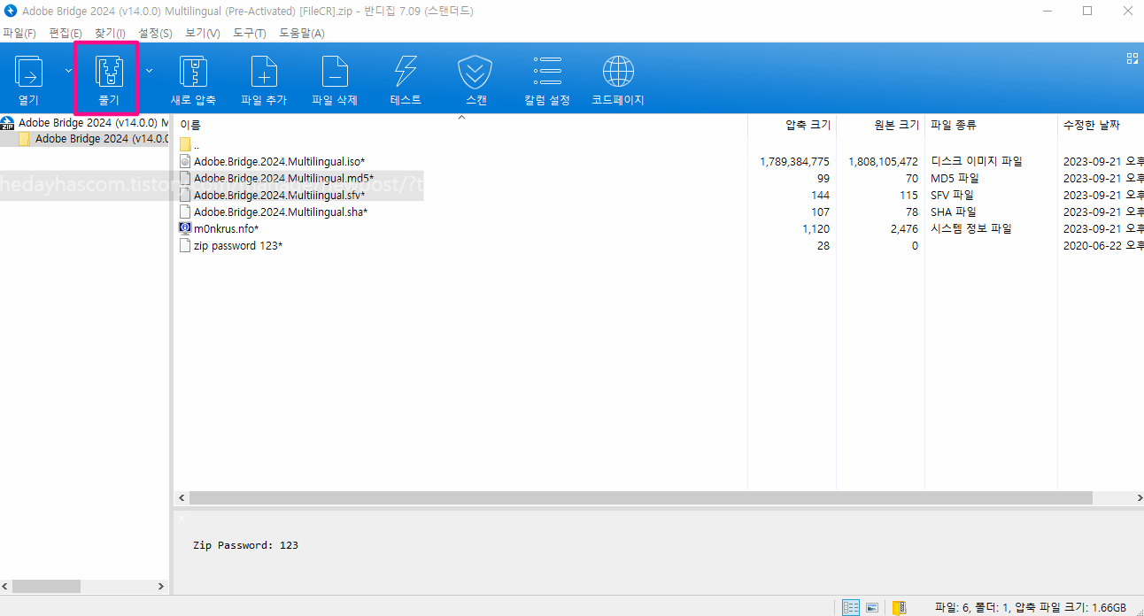Sort by 수정한 날짜 column header

tap(1092, 126)
